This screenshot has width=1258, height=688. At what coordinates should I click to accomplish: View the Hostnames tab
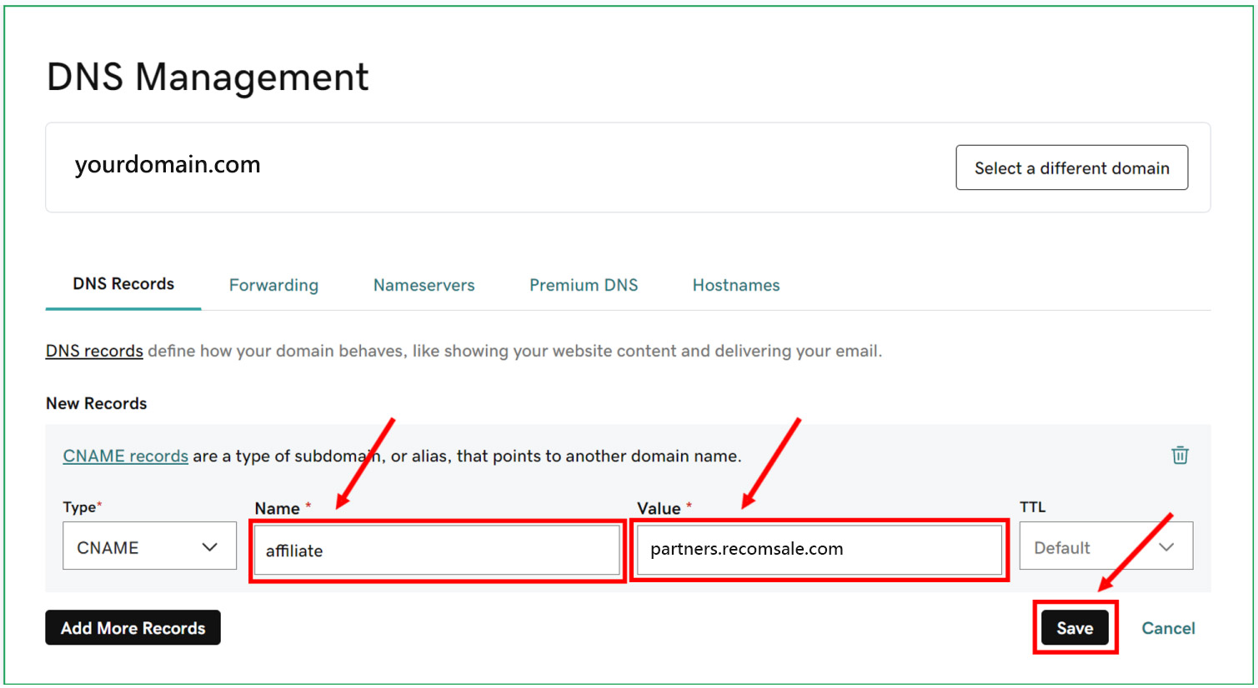click(736, 285)
